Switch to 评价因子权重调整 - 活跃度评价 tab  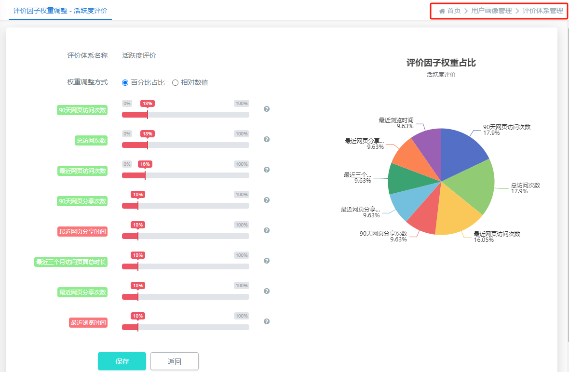(x=60, y=11)
